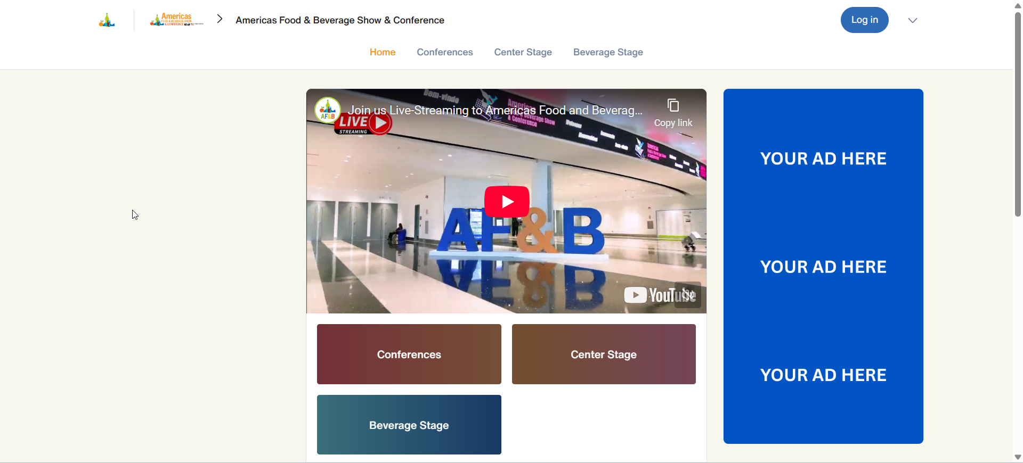Click the LIVE streaming badge

[363, 124]
